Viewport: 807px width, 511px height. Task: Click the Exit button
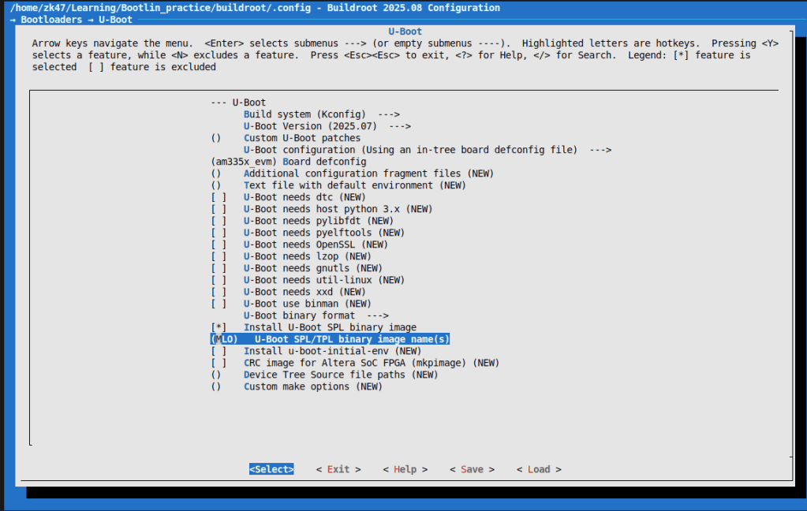click(338, 469)
